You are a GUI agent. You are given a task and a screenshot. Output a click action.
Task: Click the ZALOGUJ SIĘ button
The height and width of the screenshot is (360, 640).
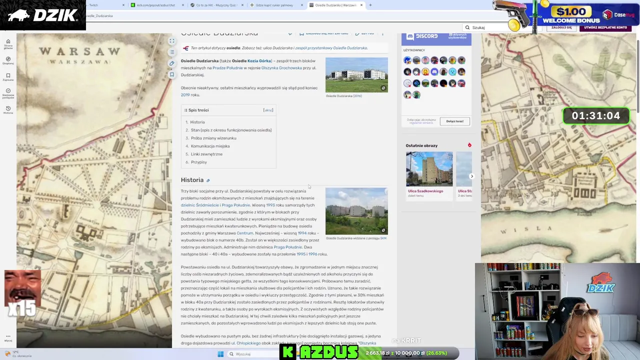(x=561, y=27)
